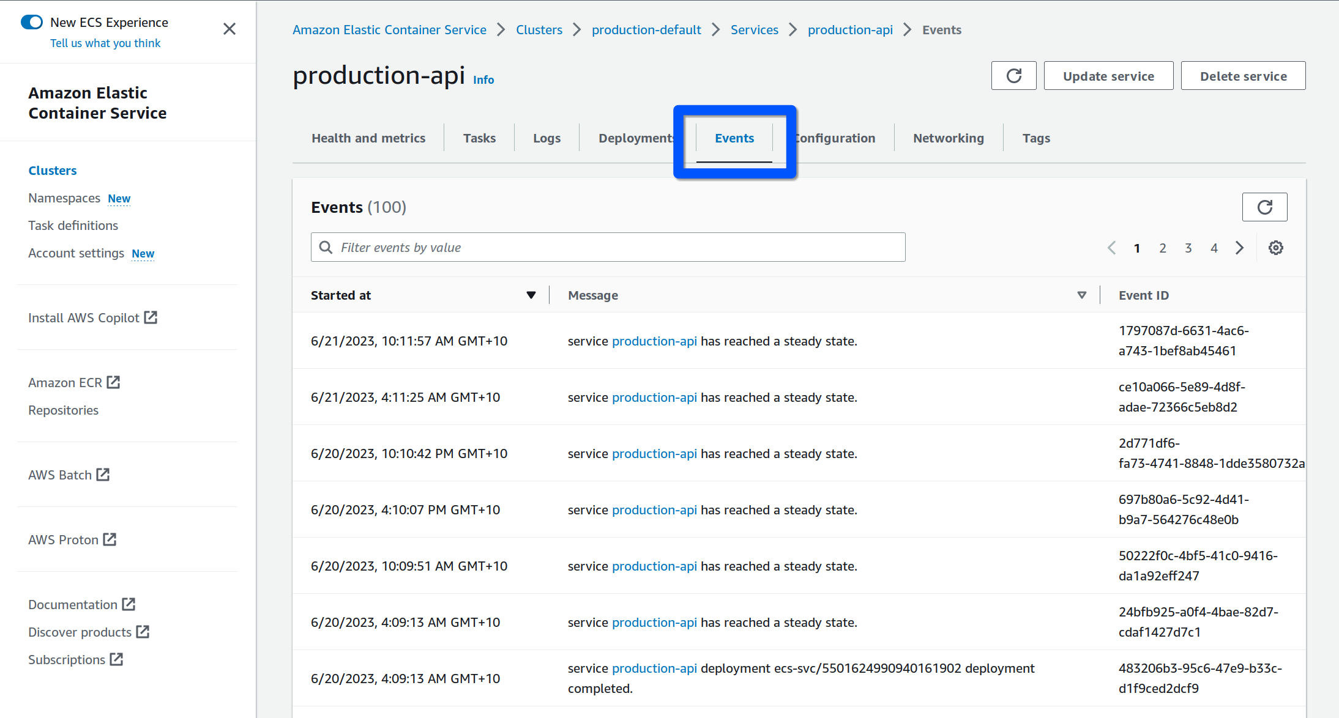Go to events page 4
Viewport: 1339px width, 718px height.
[x=1214, y=248]
